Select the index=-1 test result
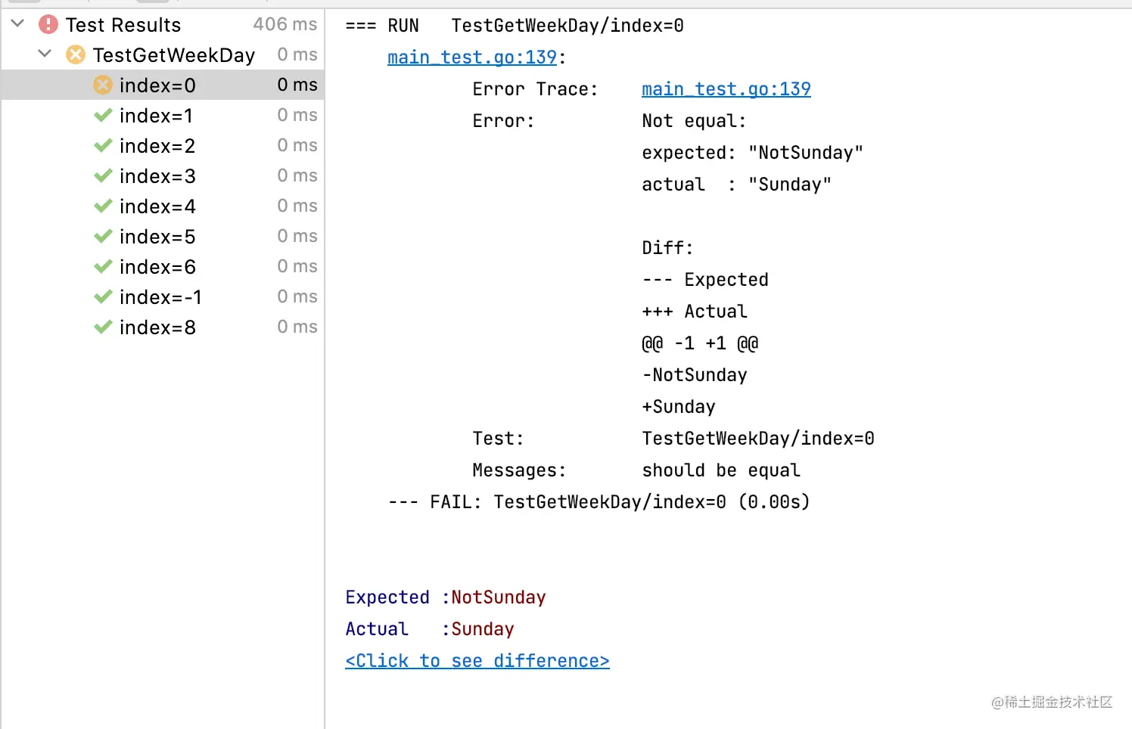Image resolution: width=1132 pixels, height=729 pixels. point(163,296)
